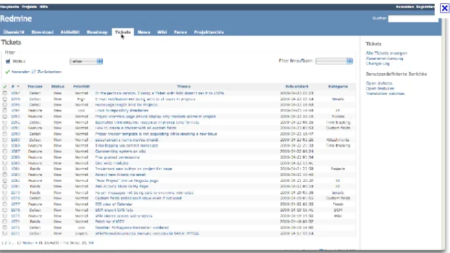Open Projekte in the top menu
The image size is (450, 253).
click(29, 7)
